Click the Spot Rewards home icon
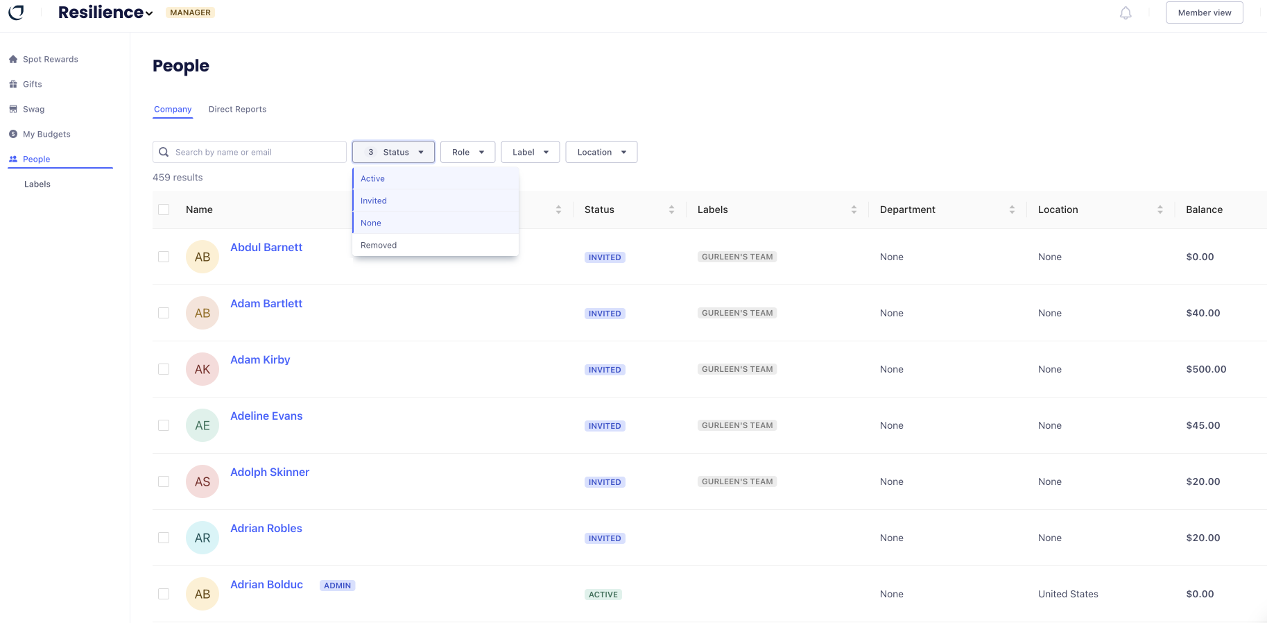The image size is (1267, 623). click(13, 59)
